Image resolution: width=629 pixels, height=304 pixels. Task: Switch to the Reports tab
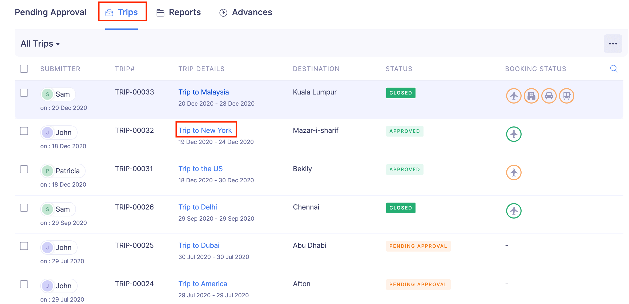(x=179, y=12)
